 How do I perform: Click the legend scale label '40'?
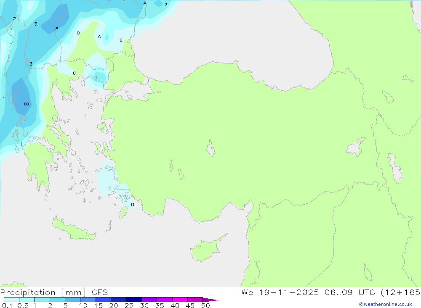[175, 305]
